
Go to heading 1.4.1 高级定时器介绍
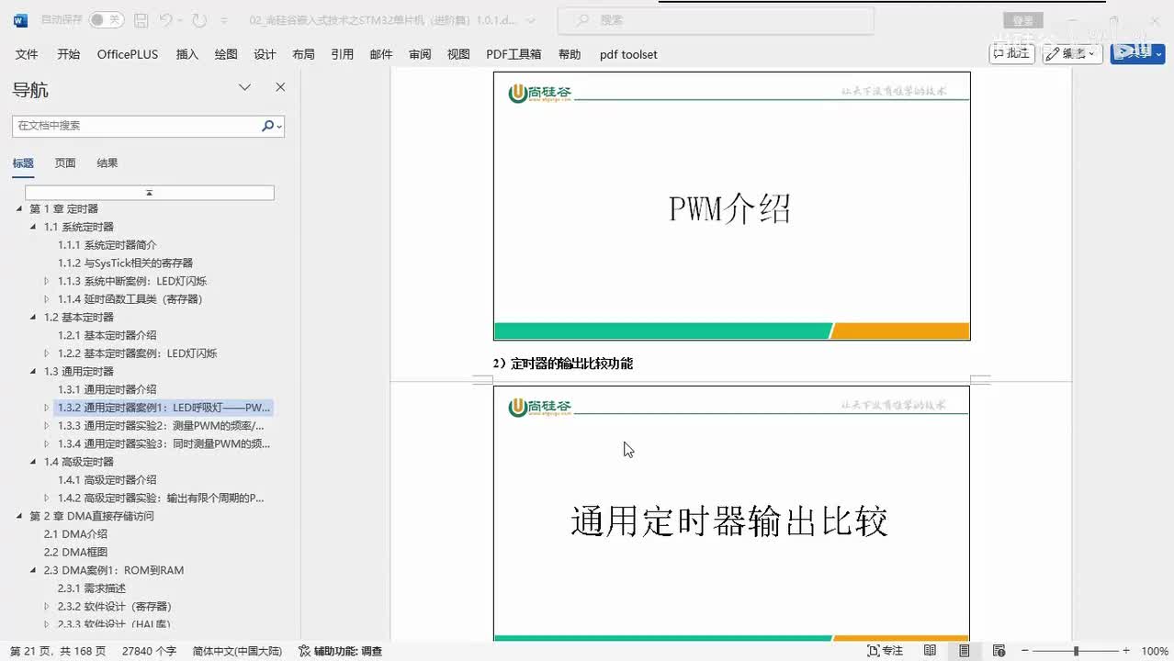coord(107,479)
